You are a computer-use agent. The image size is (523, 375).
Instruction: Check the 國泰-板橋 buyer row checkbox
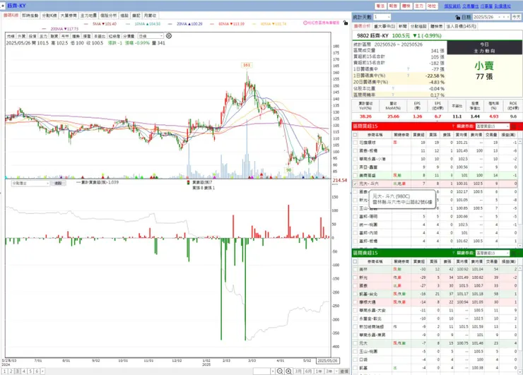(355, 150)
